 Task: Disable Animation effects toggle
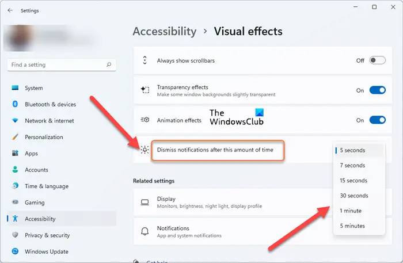coord(377,120)
